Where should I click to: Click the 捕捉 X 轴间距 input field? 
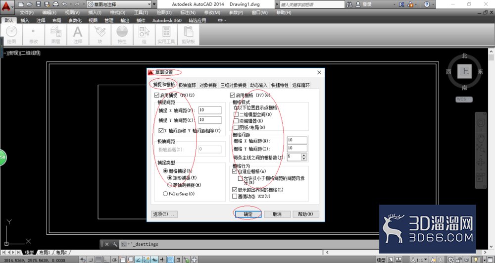pyautogui.click(x=209, y=110)
